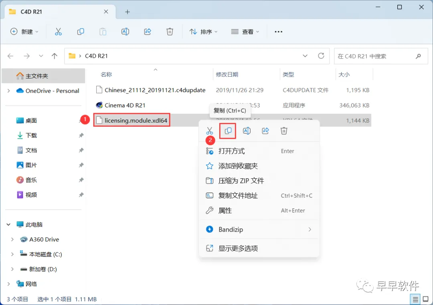Go back with the left arrow
The height and width of the screenshot is (305, 433).
[10, 56]
